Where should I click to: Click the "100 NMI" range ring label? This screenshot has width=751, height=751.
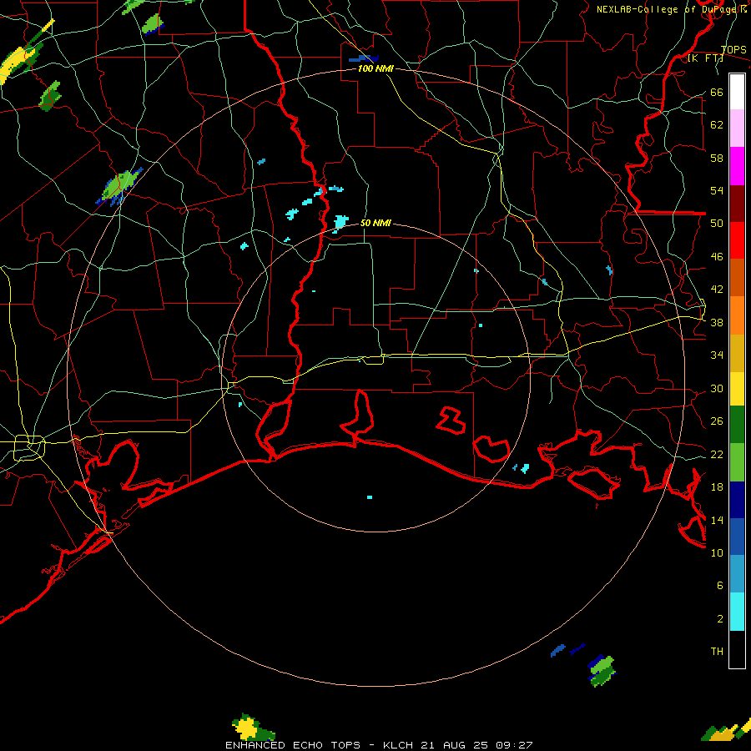click(375, 68)
